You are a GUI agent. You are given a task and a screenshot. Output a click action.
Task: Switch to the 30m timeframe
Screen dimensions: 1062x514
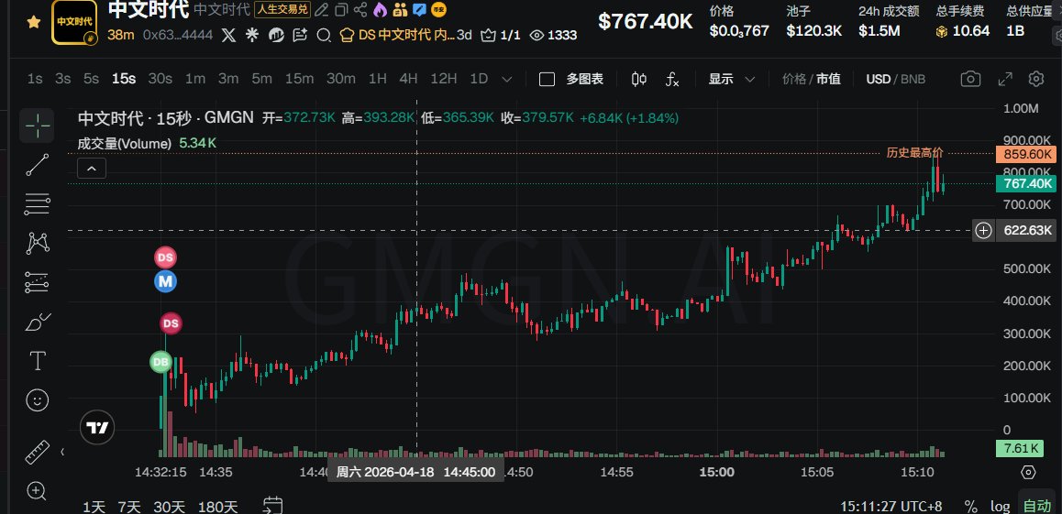(x=340, y=79)
